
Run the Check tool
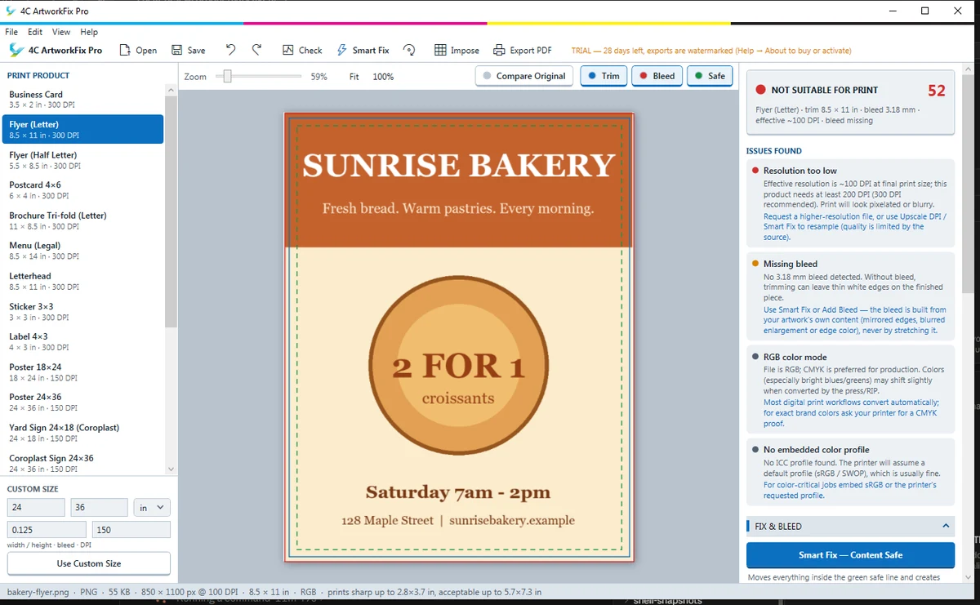pos(302,51)
